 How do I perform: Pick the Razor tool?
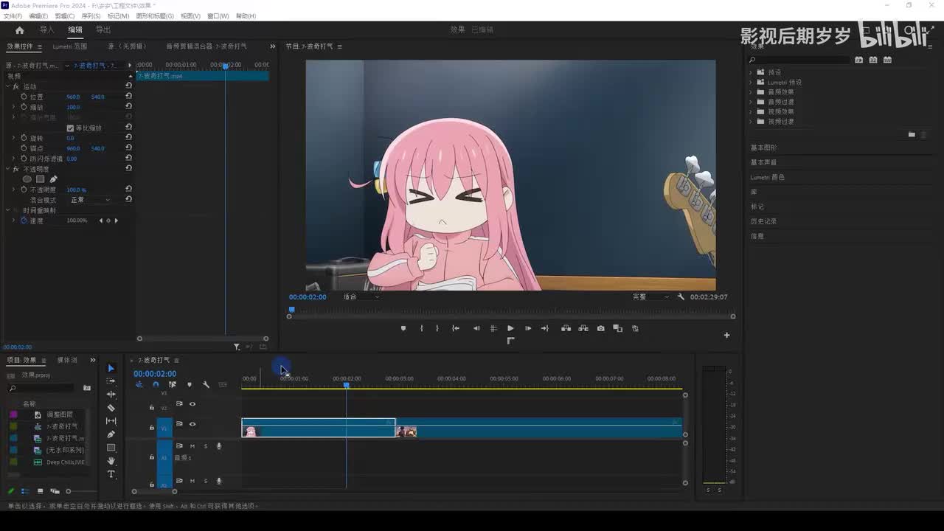coord(111,408)
